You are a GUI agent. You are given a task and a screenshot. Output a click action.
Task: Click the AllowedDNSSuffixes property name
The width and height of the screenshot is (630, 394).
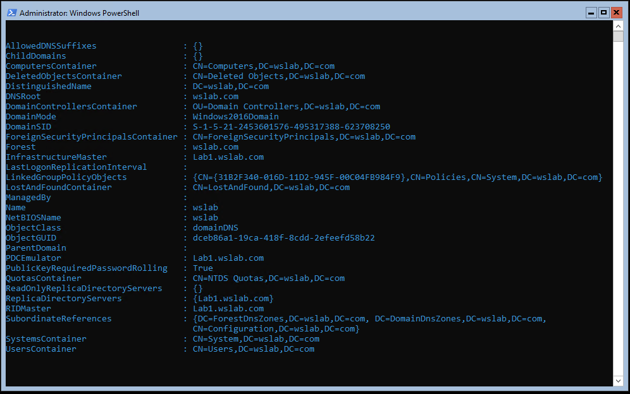pyautogui.click(x=51, y=46)
